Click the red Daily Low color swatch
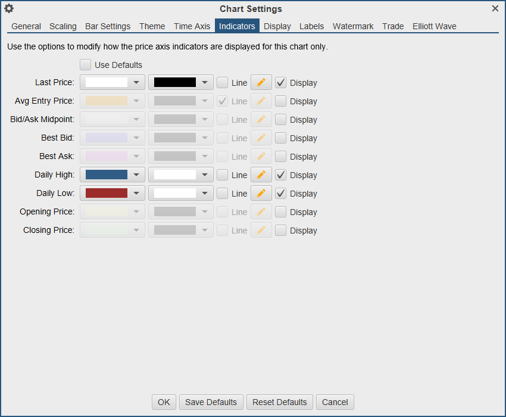This screenshot has width=506, height=417. (107, 194)
